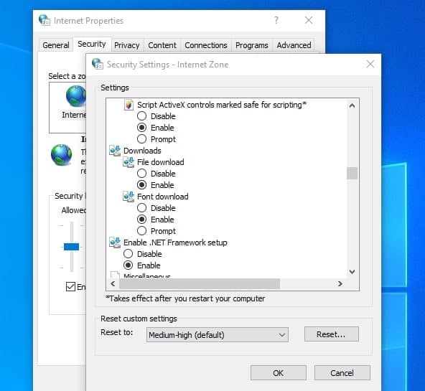The width and height of the screenshot is (425, 391).
Task: Click the vertical scrollbar thumb
Action: click(x=352, y=174)
